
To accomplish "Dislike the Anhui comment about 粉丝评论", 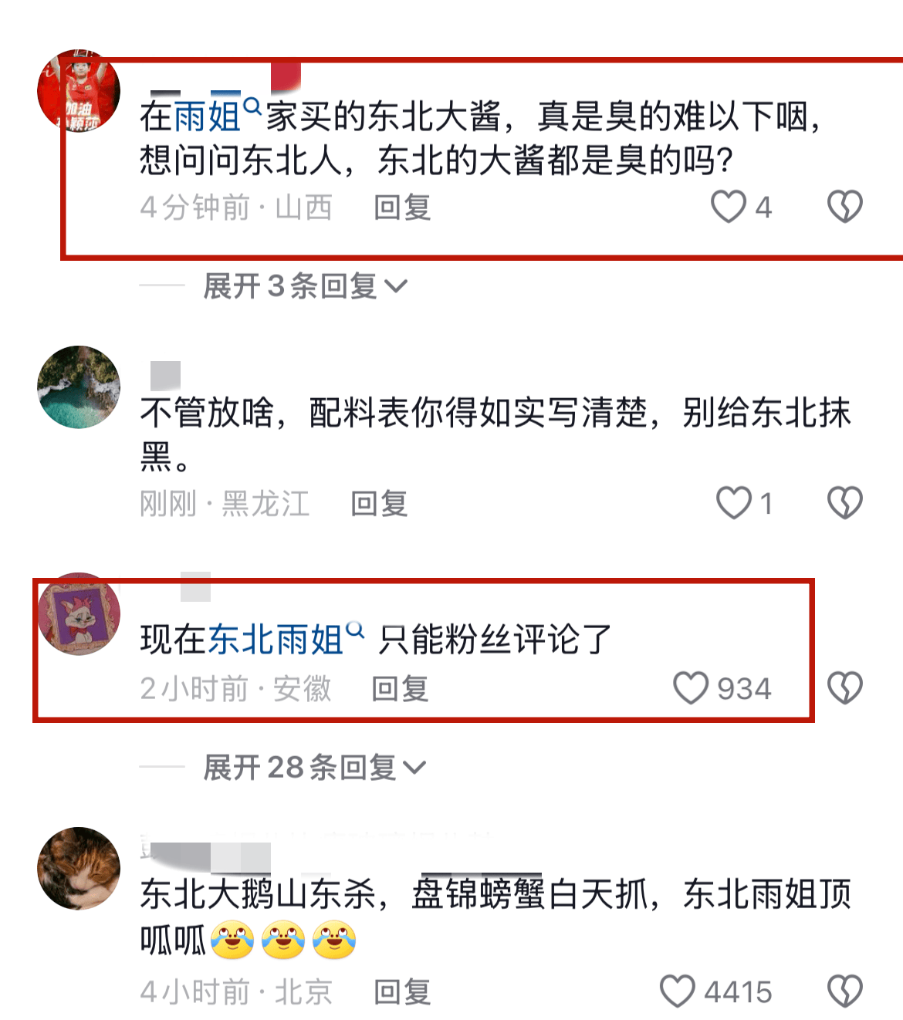I will pos(844,688).
